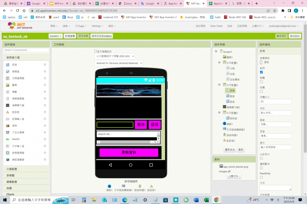
Task: Switch to 程式設計 blocks view
Action: coord(295,36)
